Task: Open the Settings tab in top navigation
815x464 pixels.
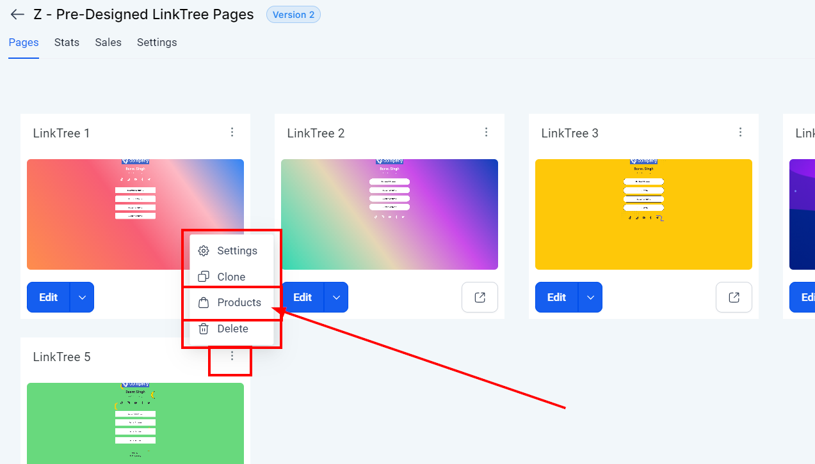Action: coord(157,42)
